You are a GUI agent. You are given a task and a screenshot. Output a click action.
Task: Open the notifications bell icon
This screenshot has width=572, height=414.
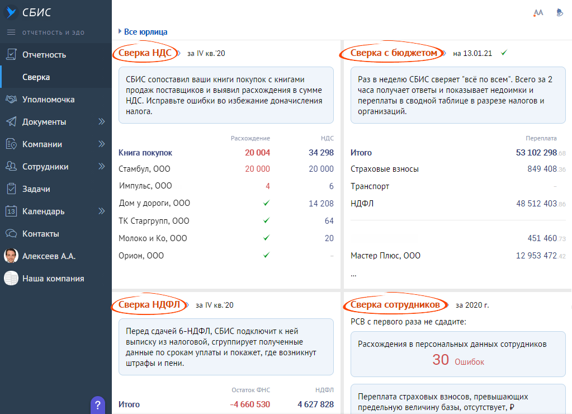click(x=559, y=13)
